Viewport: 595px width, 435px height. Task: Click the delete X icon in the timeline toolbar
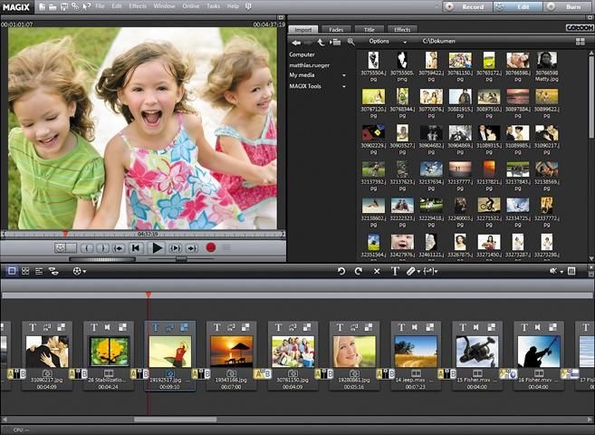tap(377, 271)
